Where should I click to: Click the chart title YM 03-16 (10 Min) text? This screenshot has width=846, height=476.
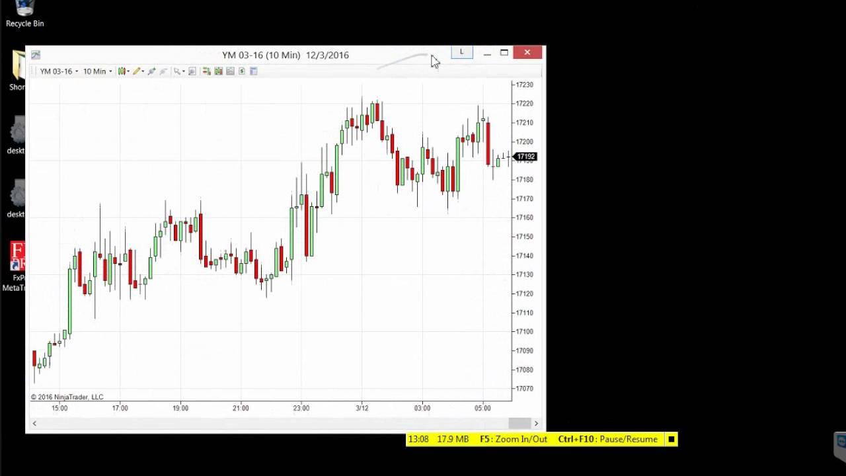click(x=261, y=55)
